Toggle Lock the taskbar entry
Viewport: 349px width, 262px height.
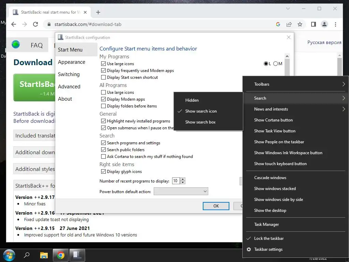point(295,238)
